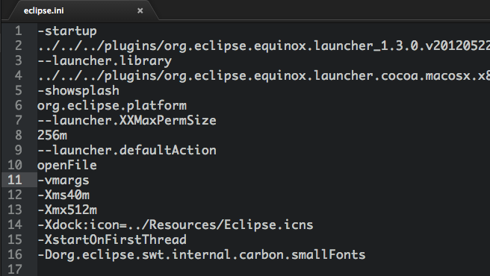Click the equinox.launcher_1.3.0 plugin path line
This screenshot has width=490, height=276.
[264, 46]
